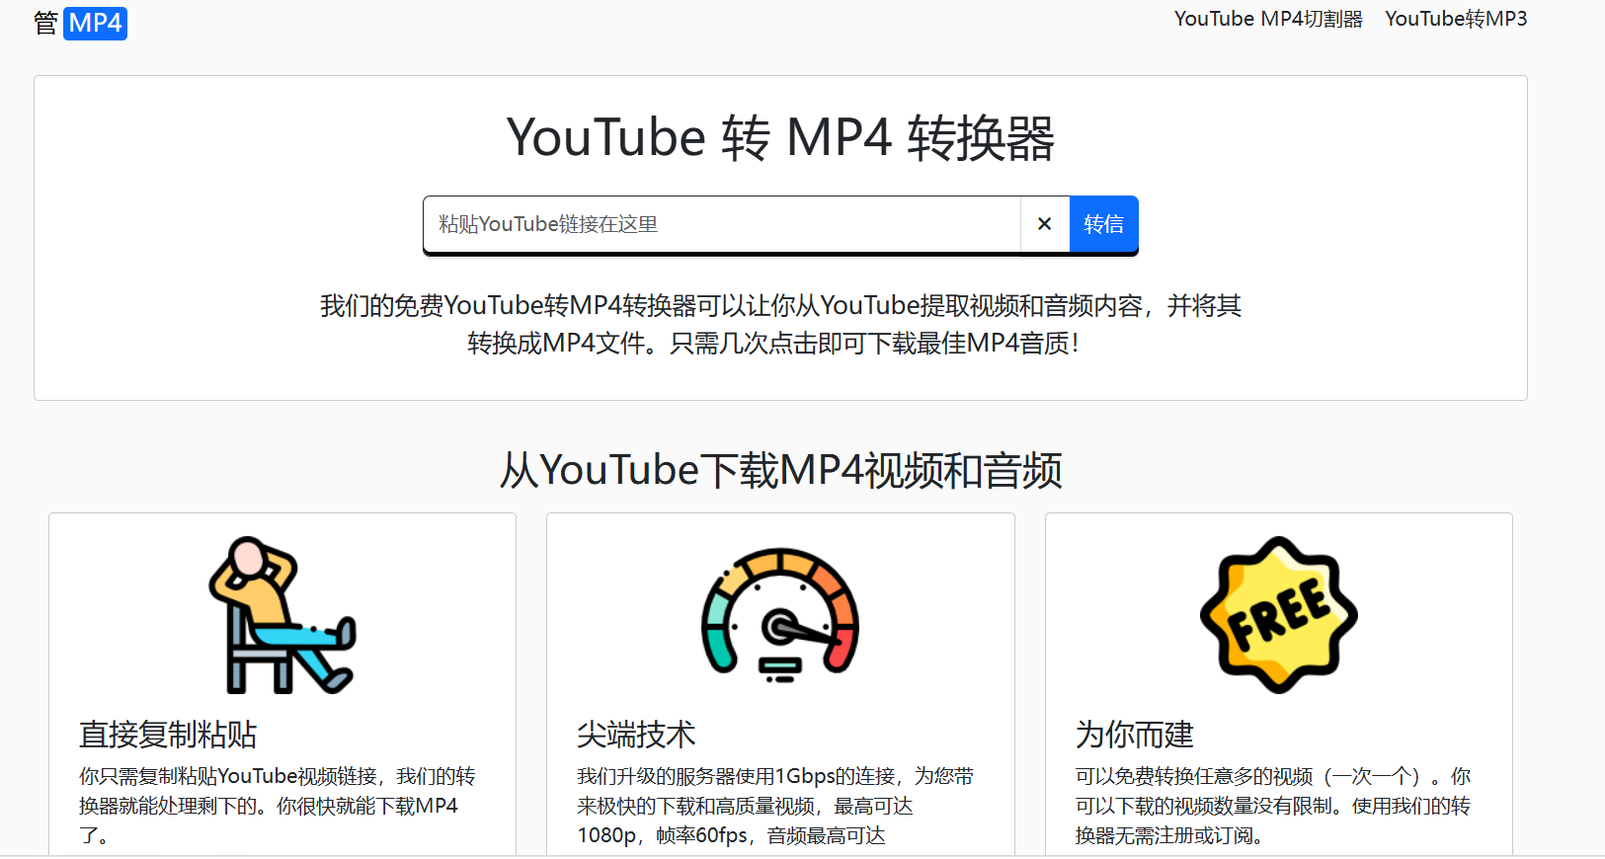
Task: Click the blue 转信 convert button
Action: [1103, 224]
